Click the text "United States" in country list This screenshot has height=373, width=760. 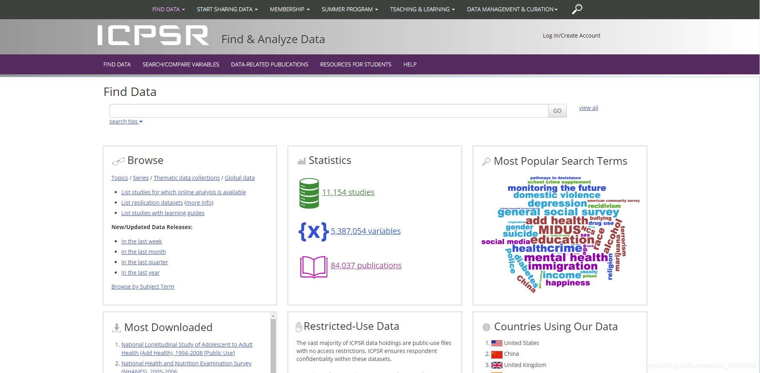coord(521,343)
